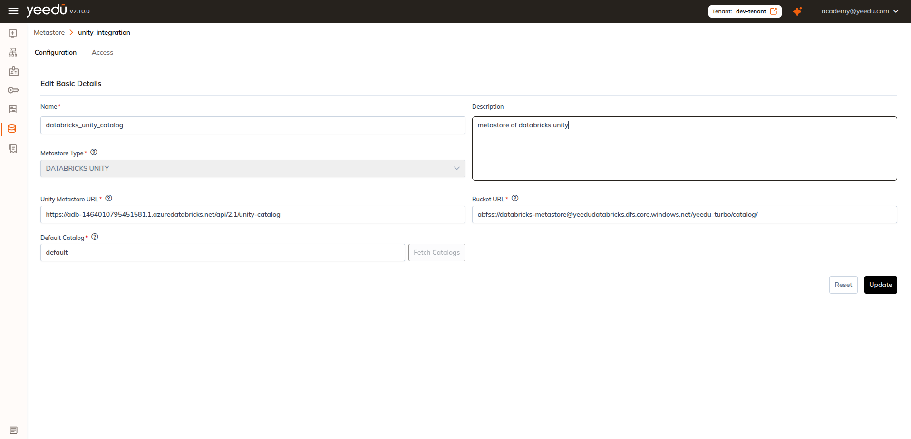Click into the Description text area
Screen dimensions: 911x439
tap(685, 148)
